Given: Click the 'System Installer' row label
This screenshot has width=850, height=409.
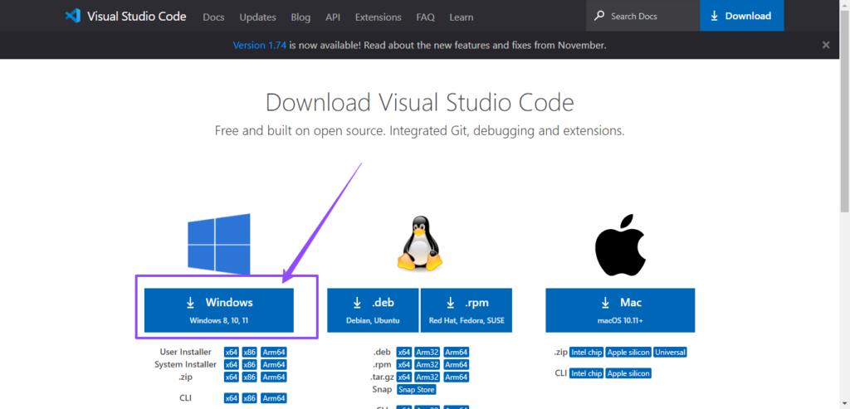Looking at the screenshot, I should (x=185, y=364).
